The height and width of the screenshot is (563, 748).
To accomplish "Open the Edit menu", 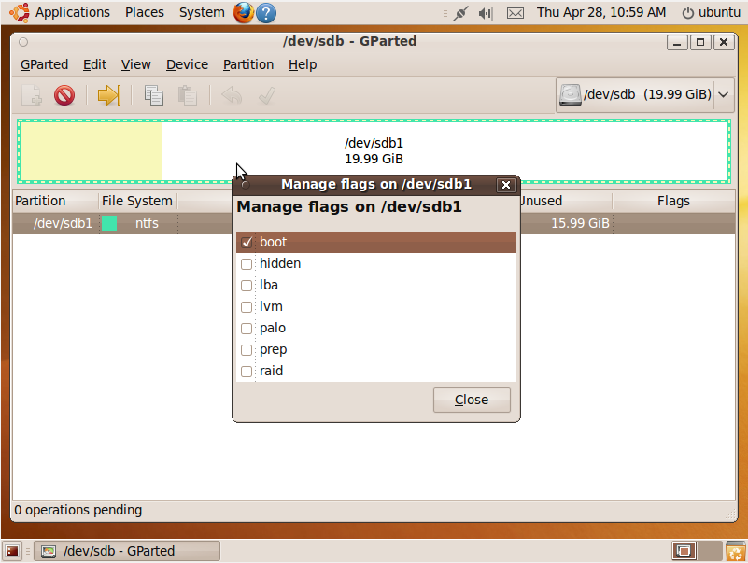I will (94, 64).
